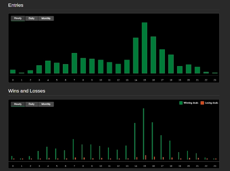The height and width of the screenshot is (171, 230).
Task: Select Hourly tab in Wins and Losses chart
Action: pos(18,104)
